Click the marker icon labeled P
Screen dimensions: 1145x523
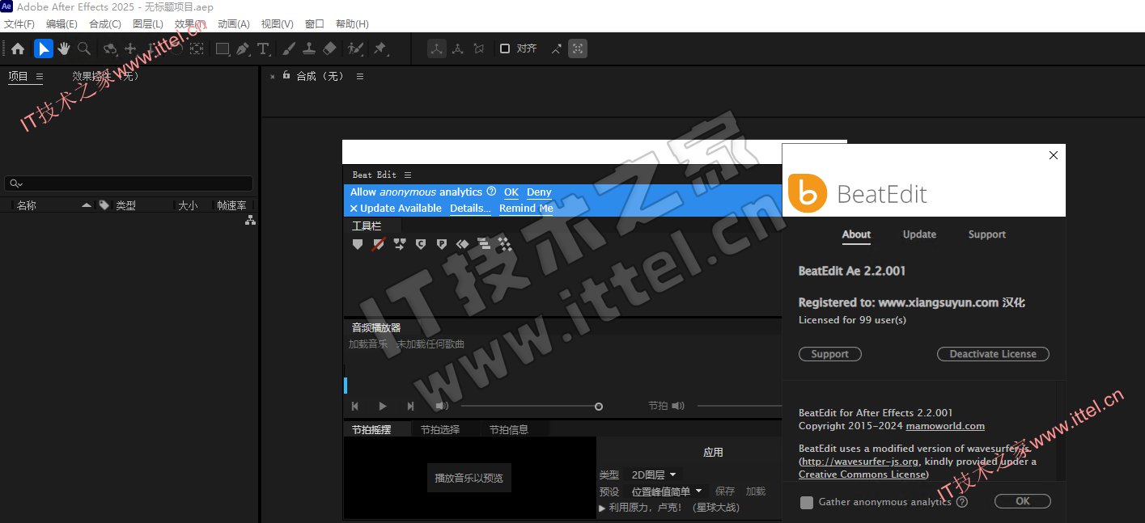[x=442, y=243]
